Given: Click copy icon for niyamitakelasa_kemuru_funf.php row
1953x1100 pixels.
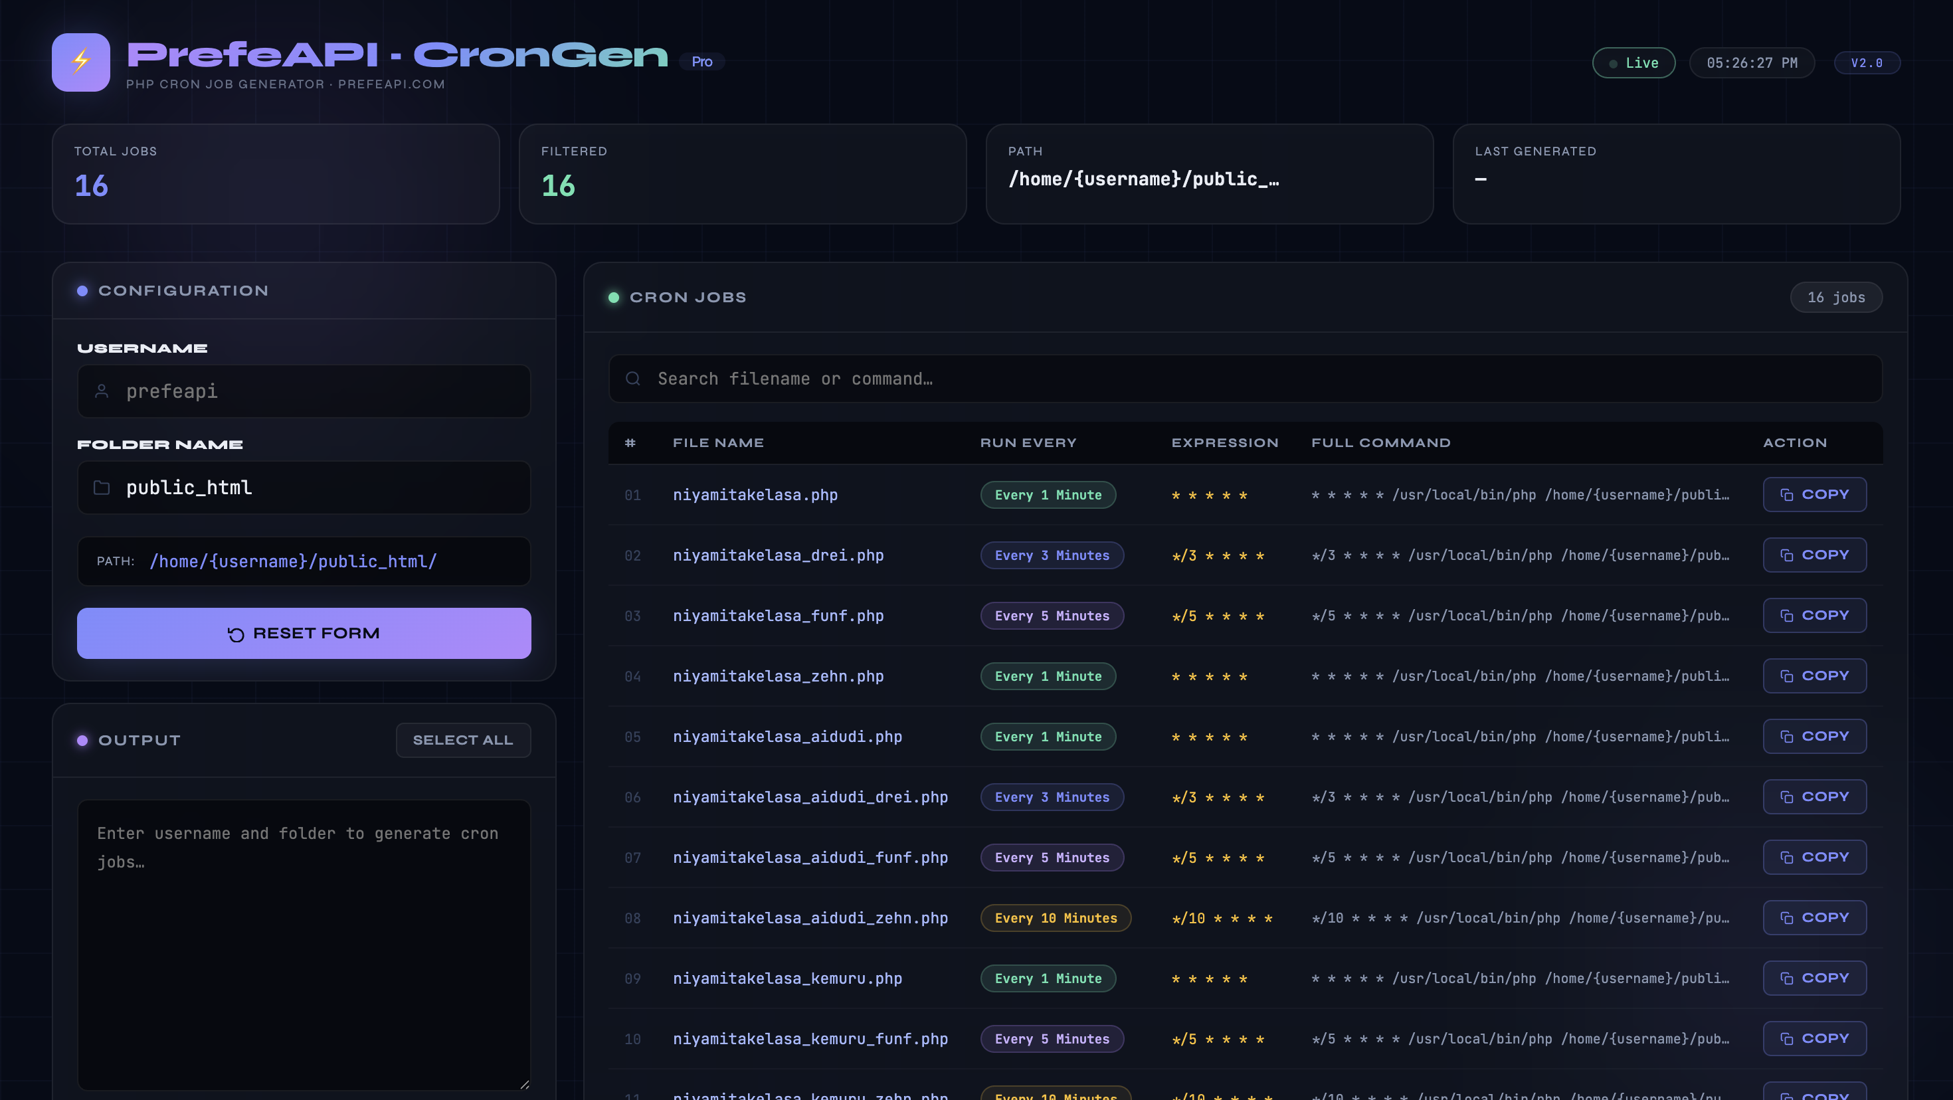Looking at the screenshot, I should [x=1786, y=1040].
